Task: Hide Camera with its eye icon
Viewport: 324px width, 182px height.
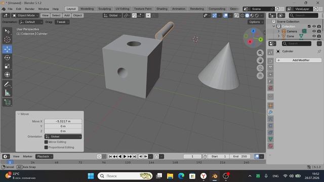Action: [314, 31]
